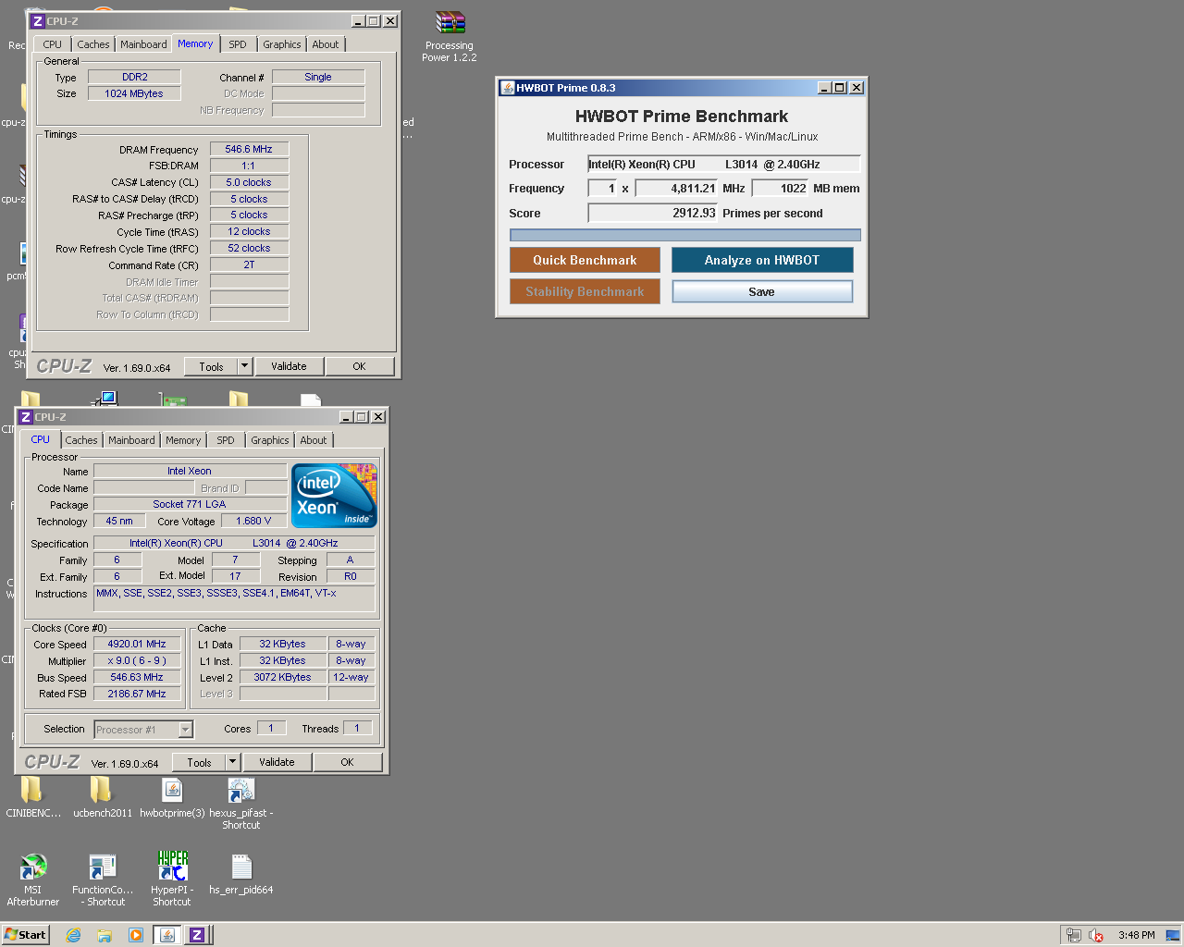Click HWBOT Prime Java title bar icon
Screen dimensions: 1184x947
coord(507,88)
